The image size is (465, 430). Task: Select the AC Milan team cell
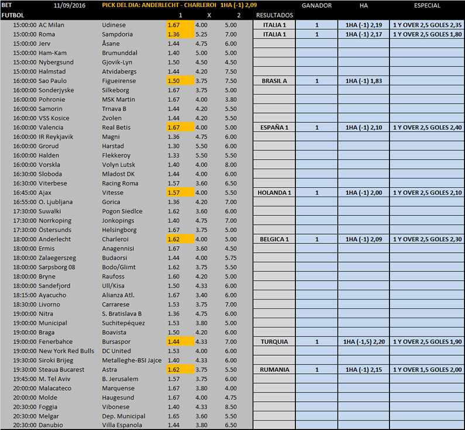click(51, 25)
